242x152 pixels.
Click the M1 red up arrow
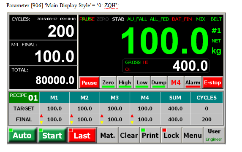(x=41, y=116)
